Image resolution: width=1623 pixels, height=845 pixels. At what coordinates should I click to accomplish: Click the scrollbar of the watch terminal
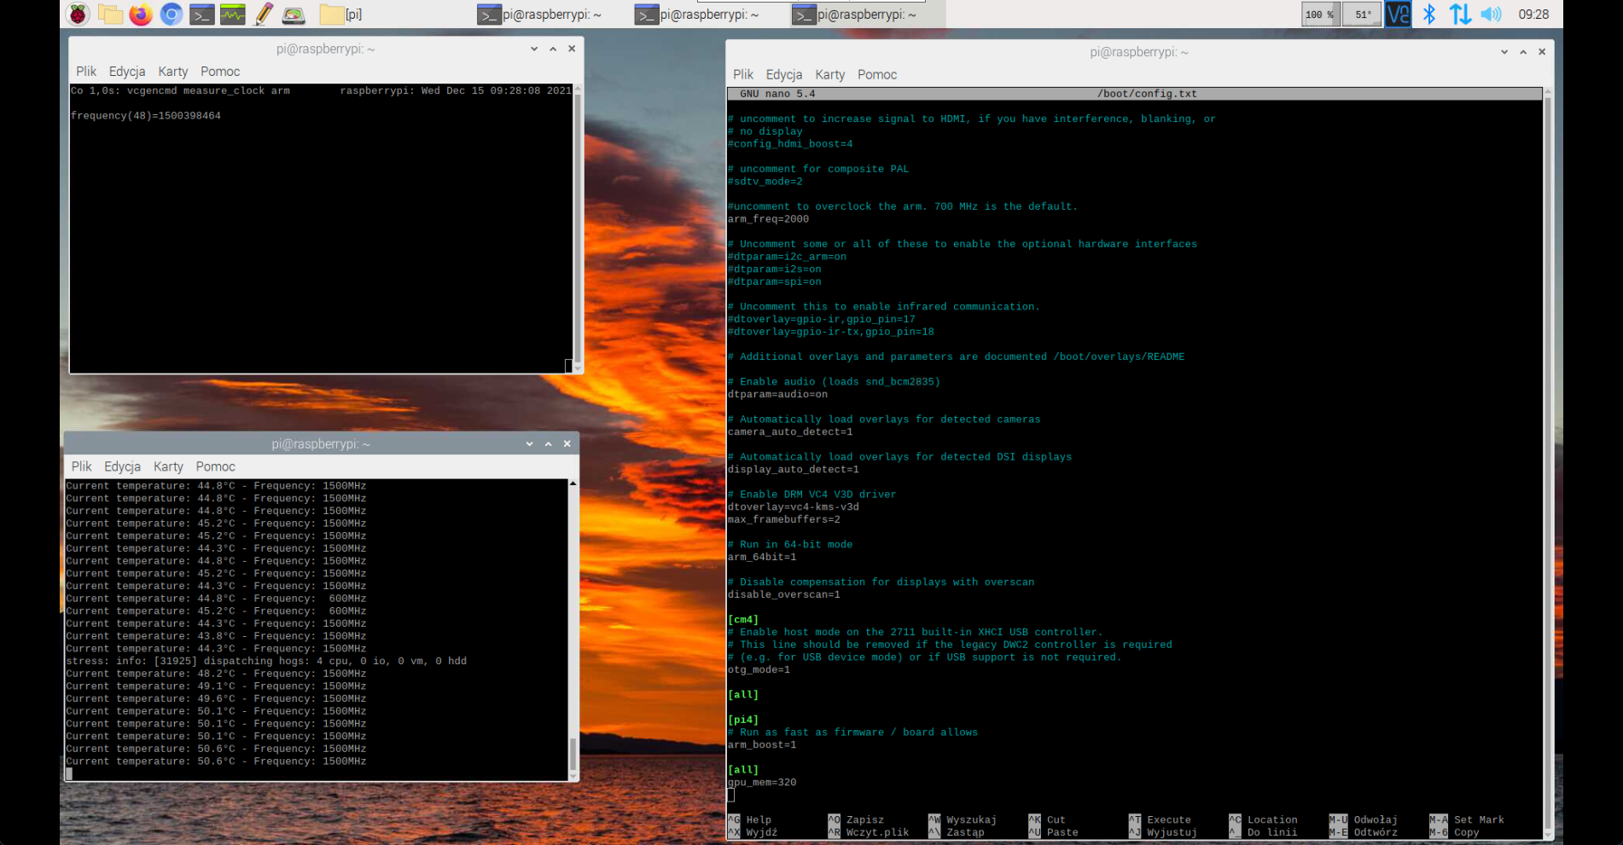click(x=578, y=228)
